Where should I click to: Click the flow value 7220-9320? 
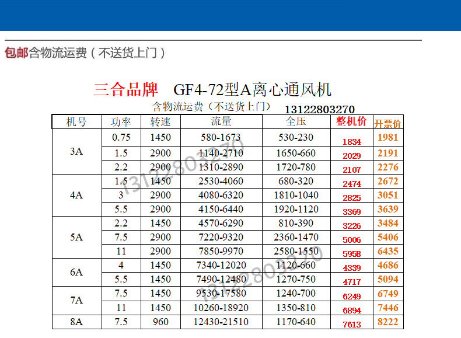click(x=221, y=237)
